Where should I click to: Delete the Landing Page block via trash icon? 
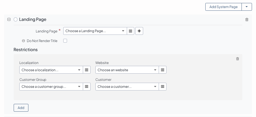(247, 20)
